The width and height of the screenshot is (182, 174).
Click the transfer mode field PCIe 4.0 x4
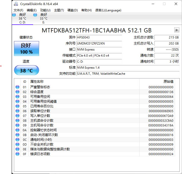click(x=99, y=55)
